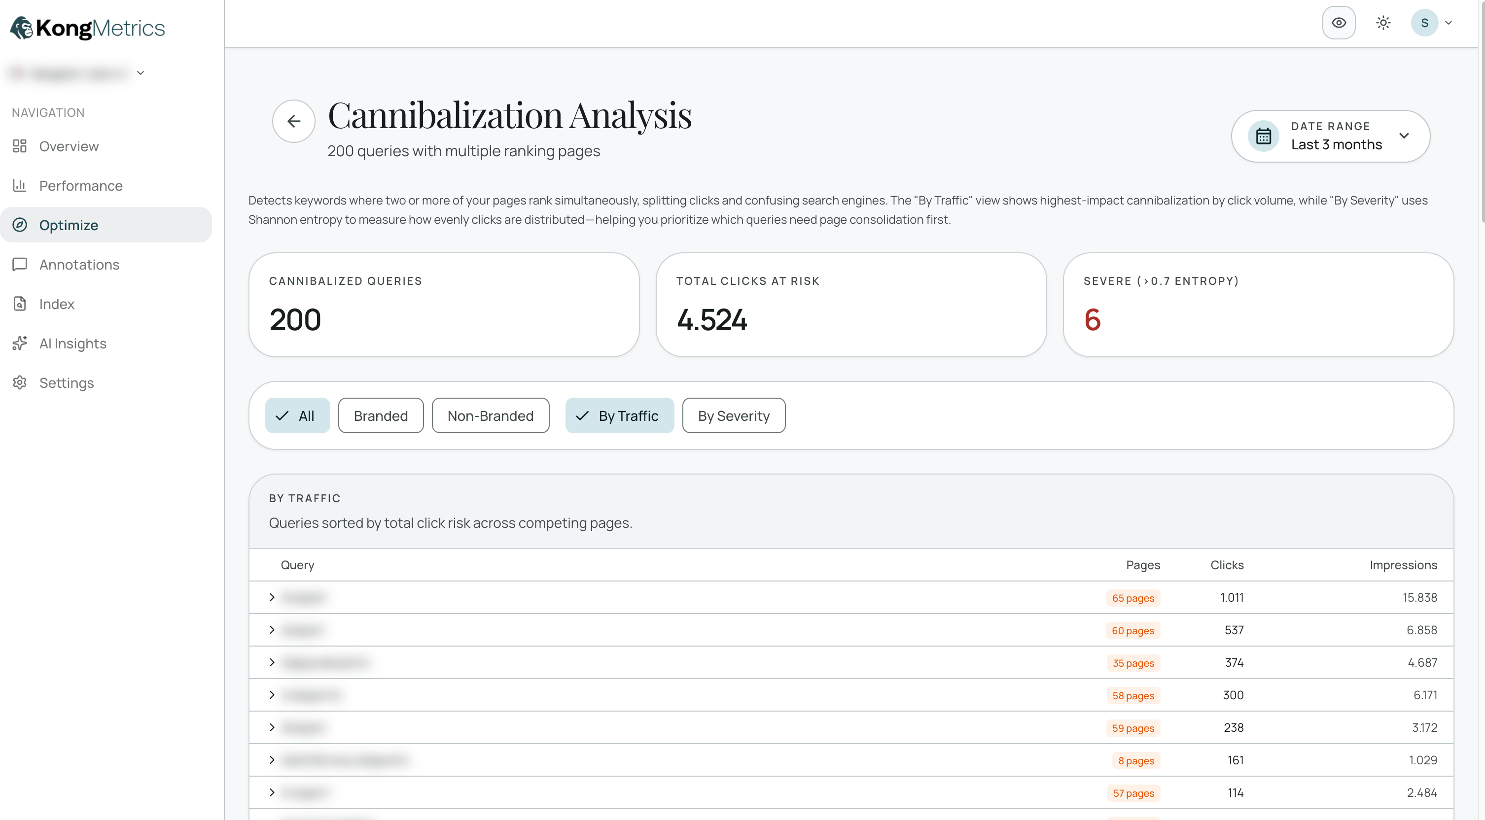Click the Settings gear icon
Viewport: 1485px width, 820px height.
[x=20, y=382]
